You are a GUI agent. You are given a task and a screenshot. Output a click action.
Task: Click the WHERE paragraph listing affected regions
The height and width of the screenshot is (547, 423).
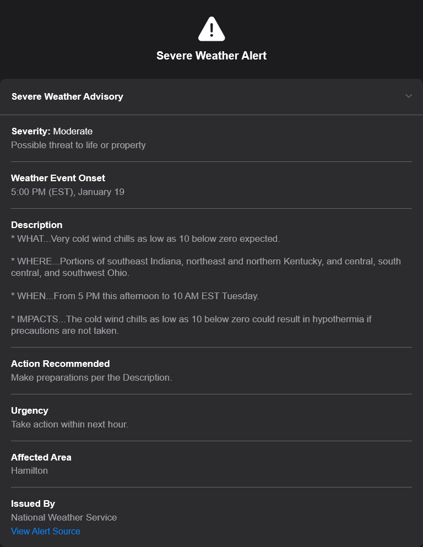(x=205, y=267)
